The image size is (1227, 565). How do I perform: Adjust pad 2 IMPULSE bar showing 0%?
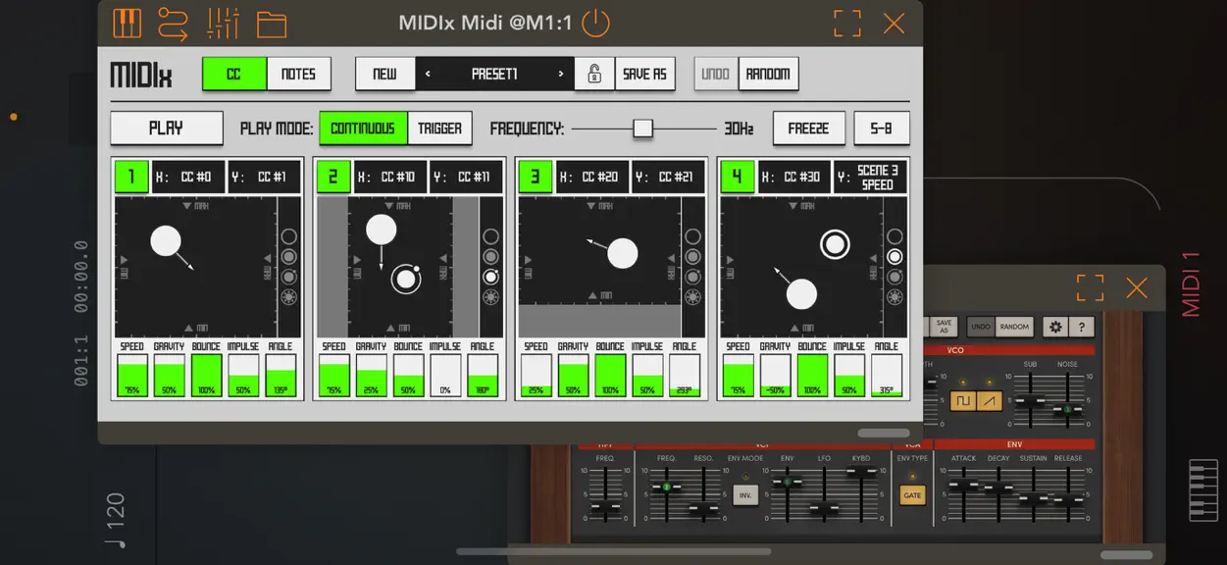click(x=445, y=376)
